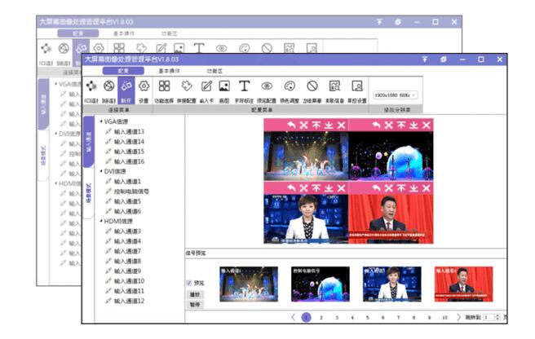Image resolution: width=535 pixels, height=339 pixels.
Task: Collapse the DVI信源 tree node
Action: [102, 171]
